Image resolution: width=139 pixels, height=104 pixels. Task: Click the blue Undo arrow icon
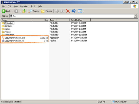tap(74, 11)
